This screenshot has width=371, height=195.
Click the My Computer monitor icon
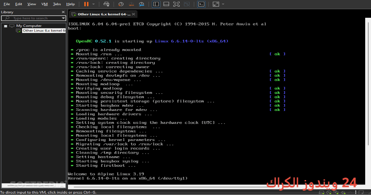pos(12,26)
